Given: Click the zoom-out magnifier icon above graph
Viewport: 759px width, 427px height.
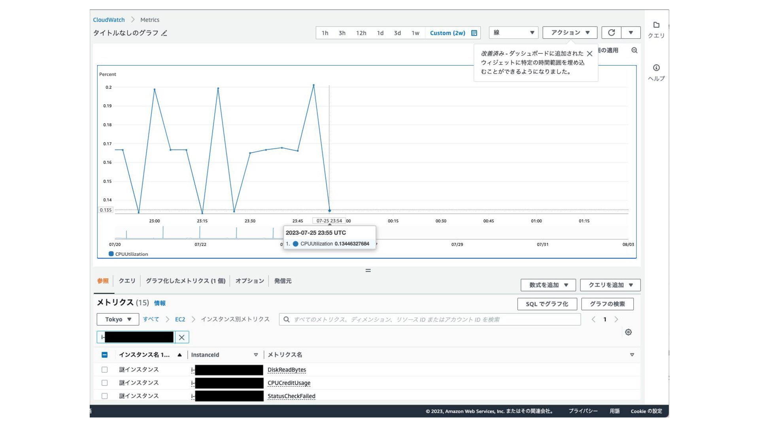Looking at the screenshot, I should (x=634, y=50).
